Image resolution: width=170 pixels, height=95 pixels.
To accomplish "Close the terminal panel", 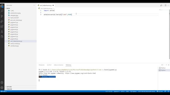I will tap(169, 65).
